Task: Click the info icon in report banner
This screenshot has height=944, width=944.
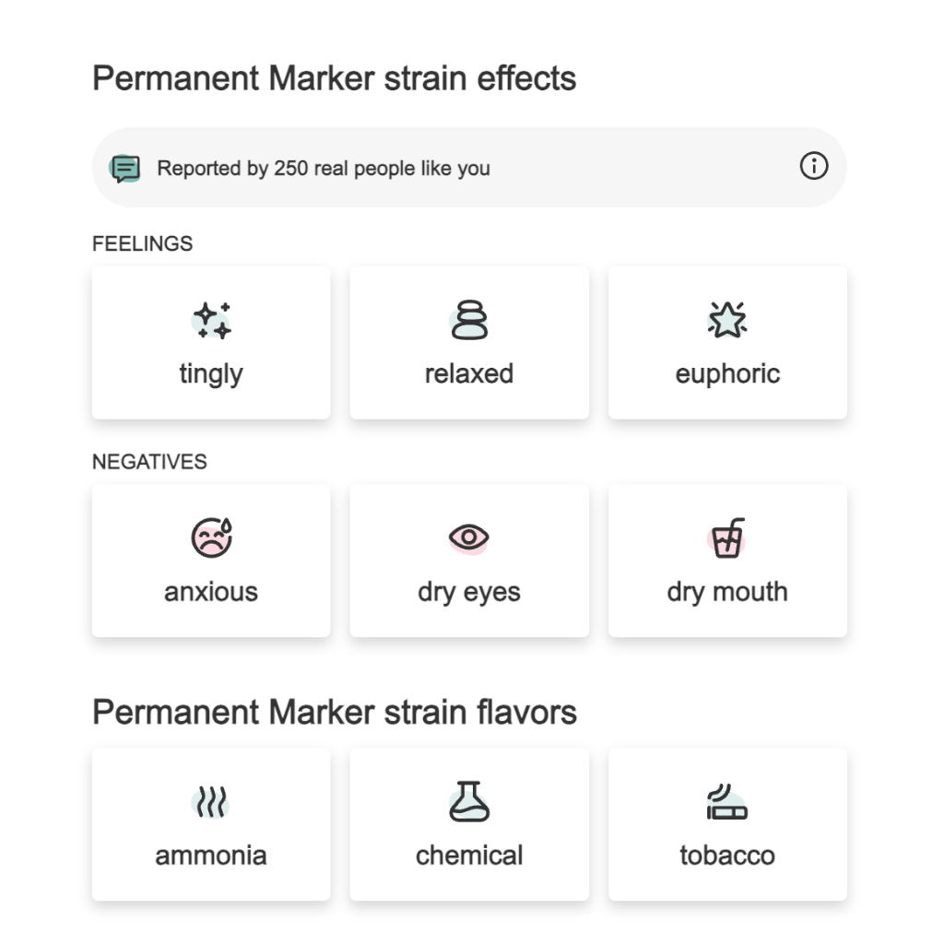Action: click(813, 166)
